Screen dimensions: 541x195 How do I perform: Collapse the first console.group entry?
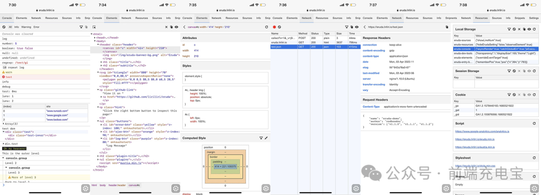click(4, 158)
